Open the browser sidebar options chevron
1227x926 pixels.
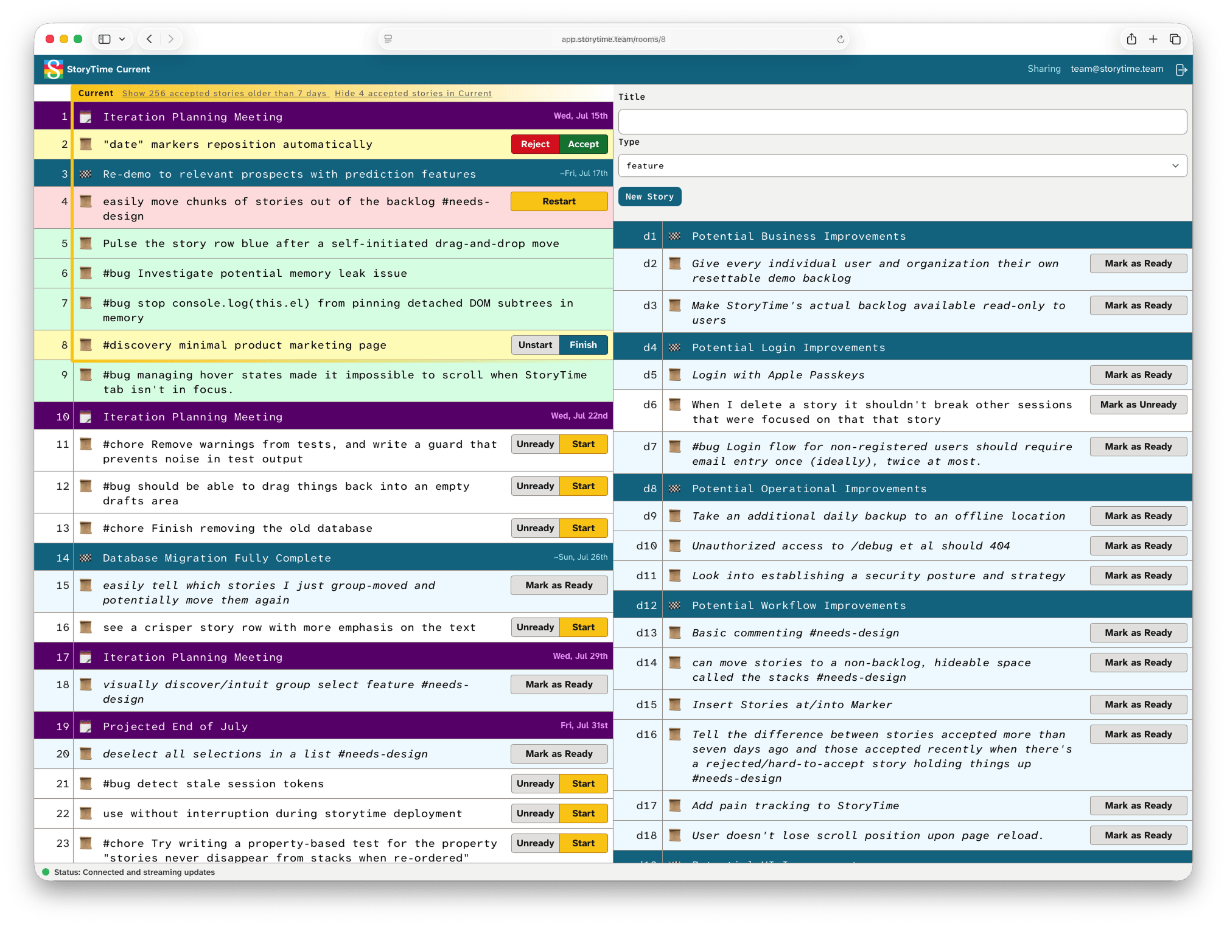point(122,39)
